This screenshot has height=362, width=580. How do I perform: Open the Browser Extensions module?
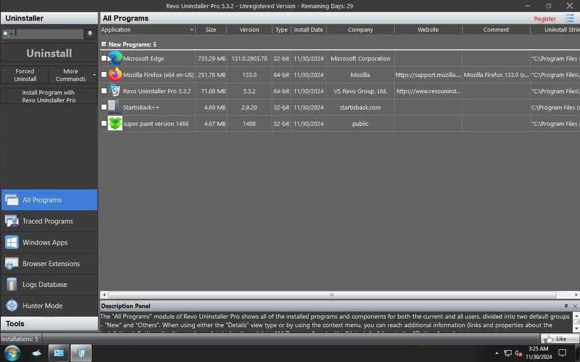(49, 263)
